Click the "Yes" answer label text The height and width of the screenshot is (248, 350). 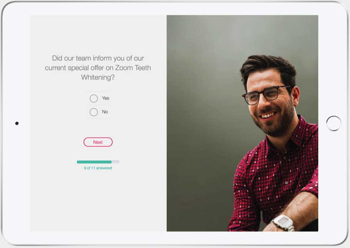106,98
